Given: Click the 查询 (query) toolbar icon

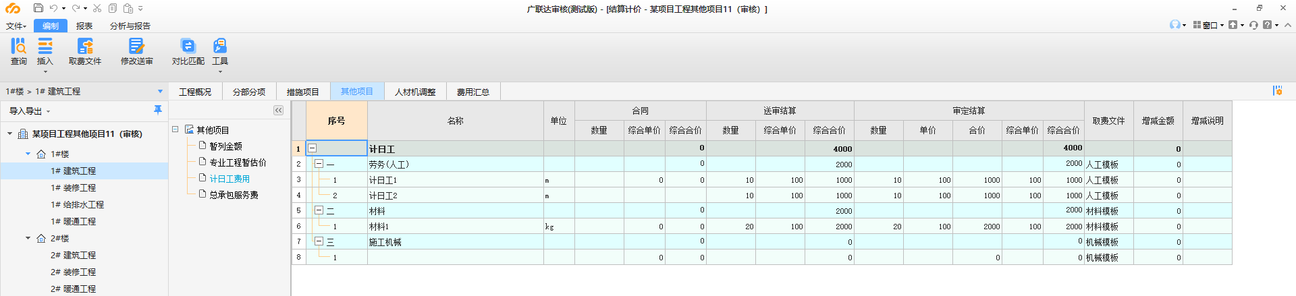Looking at the screenshot, I should (x=18, y=51).
